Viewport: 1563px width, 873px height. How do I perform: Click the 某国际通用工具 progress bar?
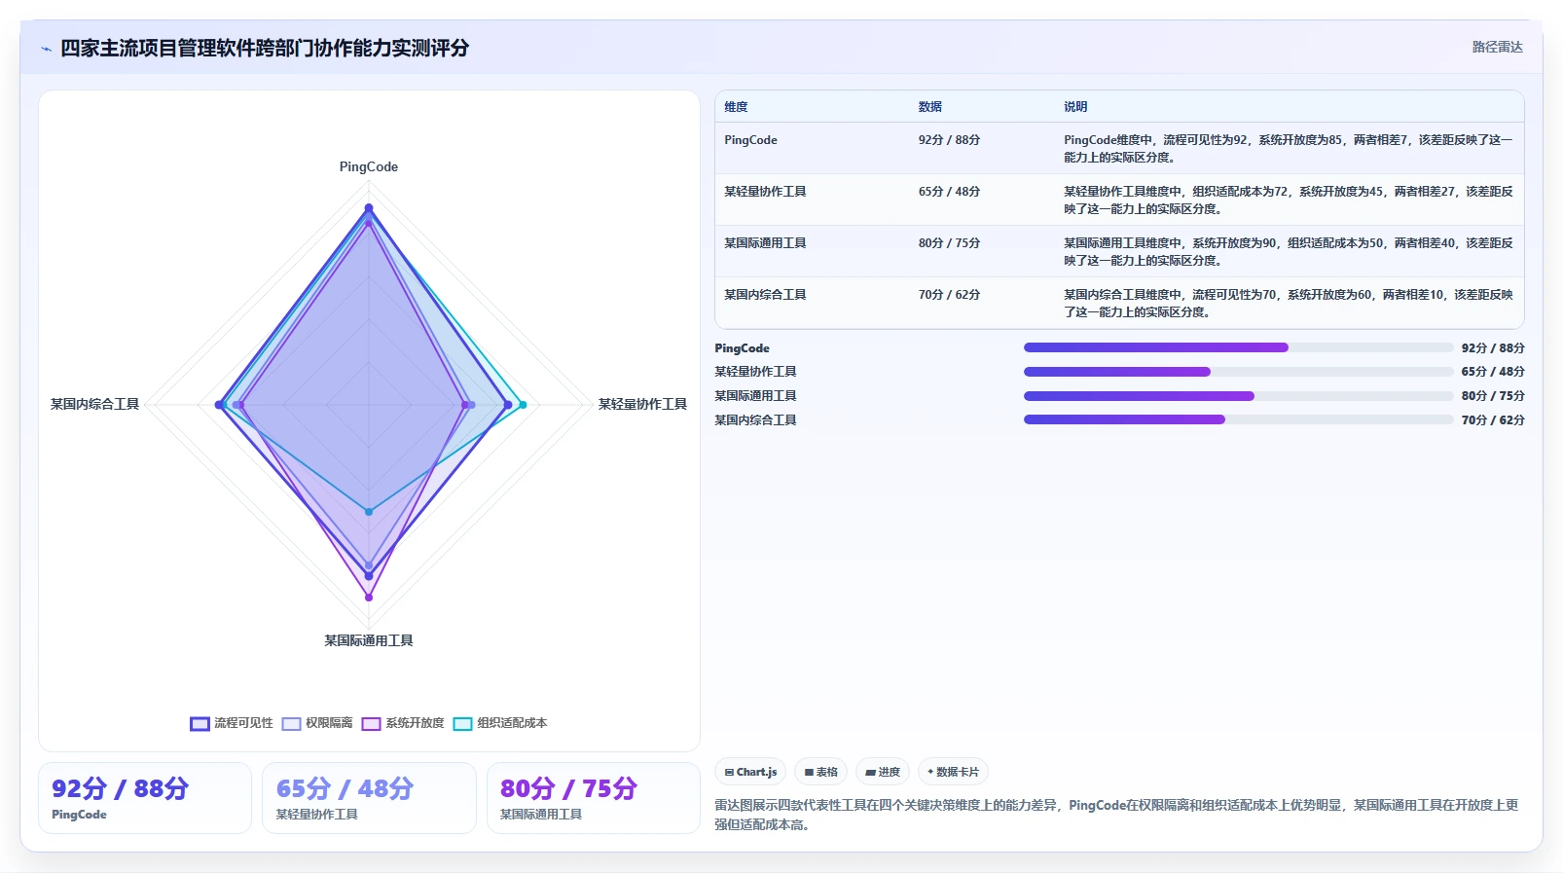click(1238, 396)
